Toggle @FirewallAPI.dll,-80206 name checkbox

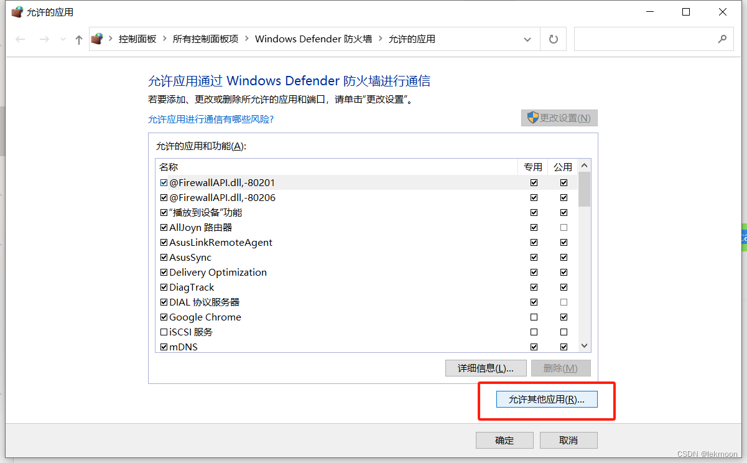pos(164,198)
